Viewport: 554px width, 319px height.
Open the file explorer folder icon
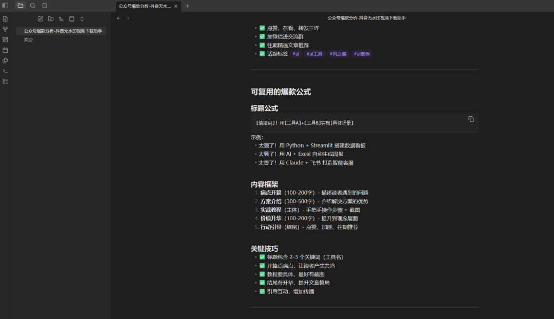[x=21, y=6]
